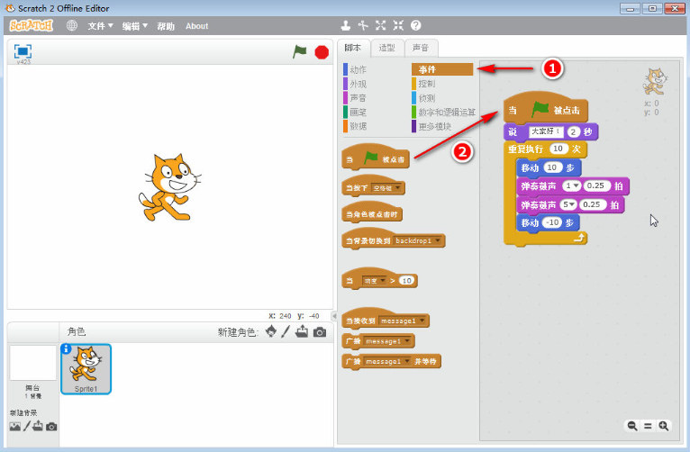Open the 文件 menu
Screen dimensions: 690x452
(100, 26)
